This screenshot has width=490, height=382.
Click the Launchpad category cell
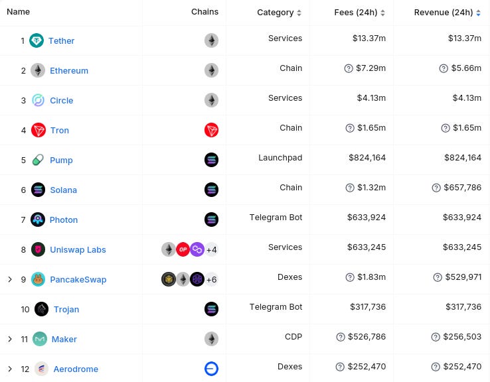pos(280,158)
